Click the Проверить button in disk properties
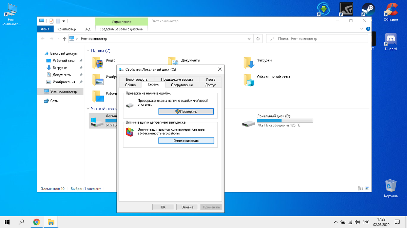 click(186, 111)
